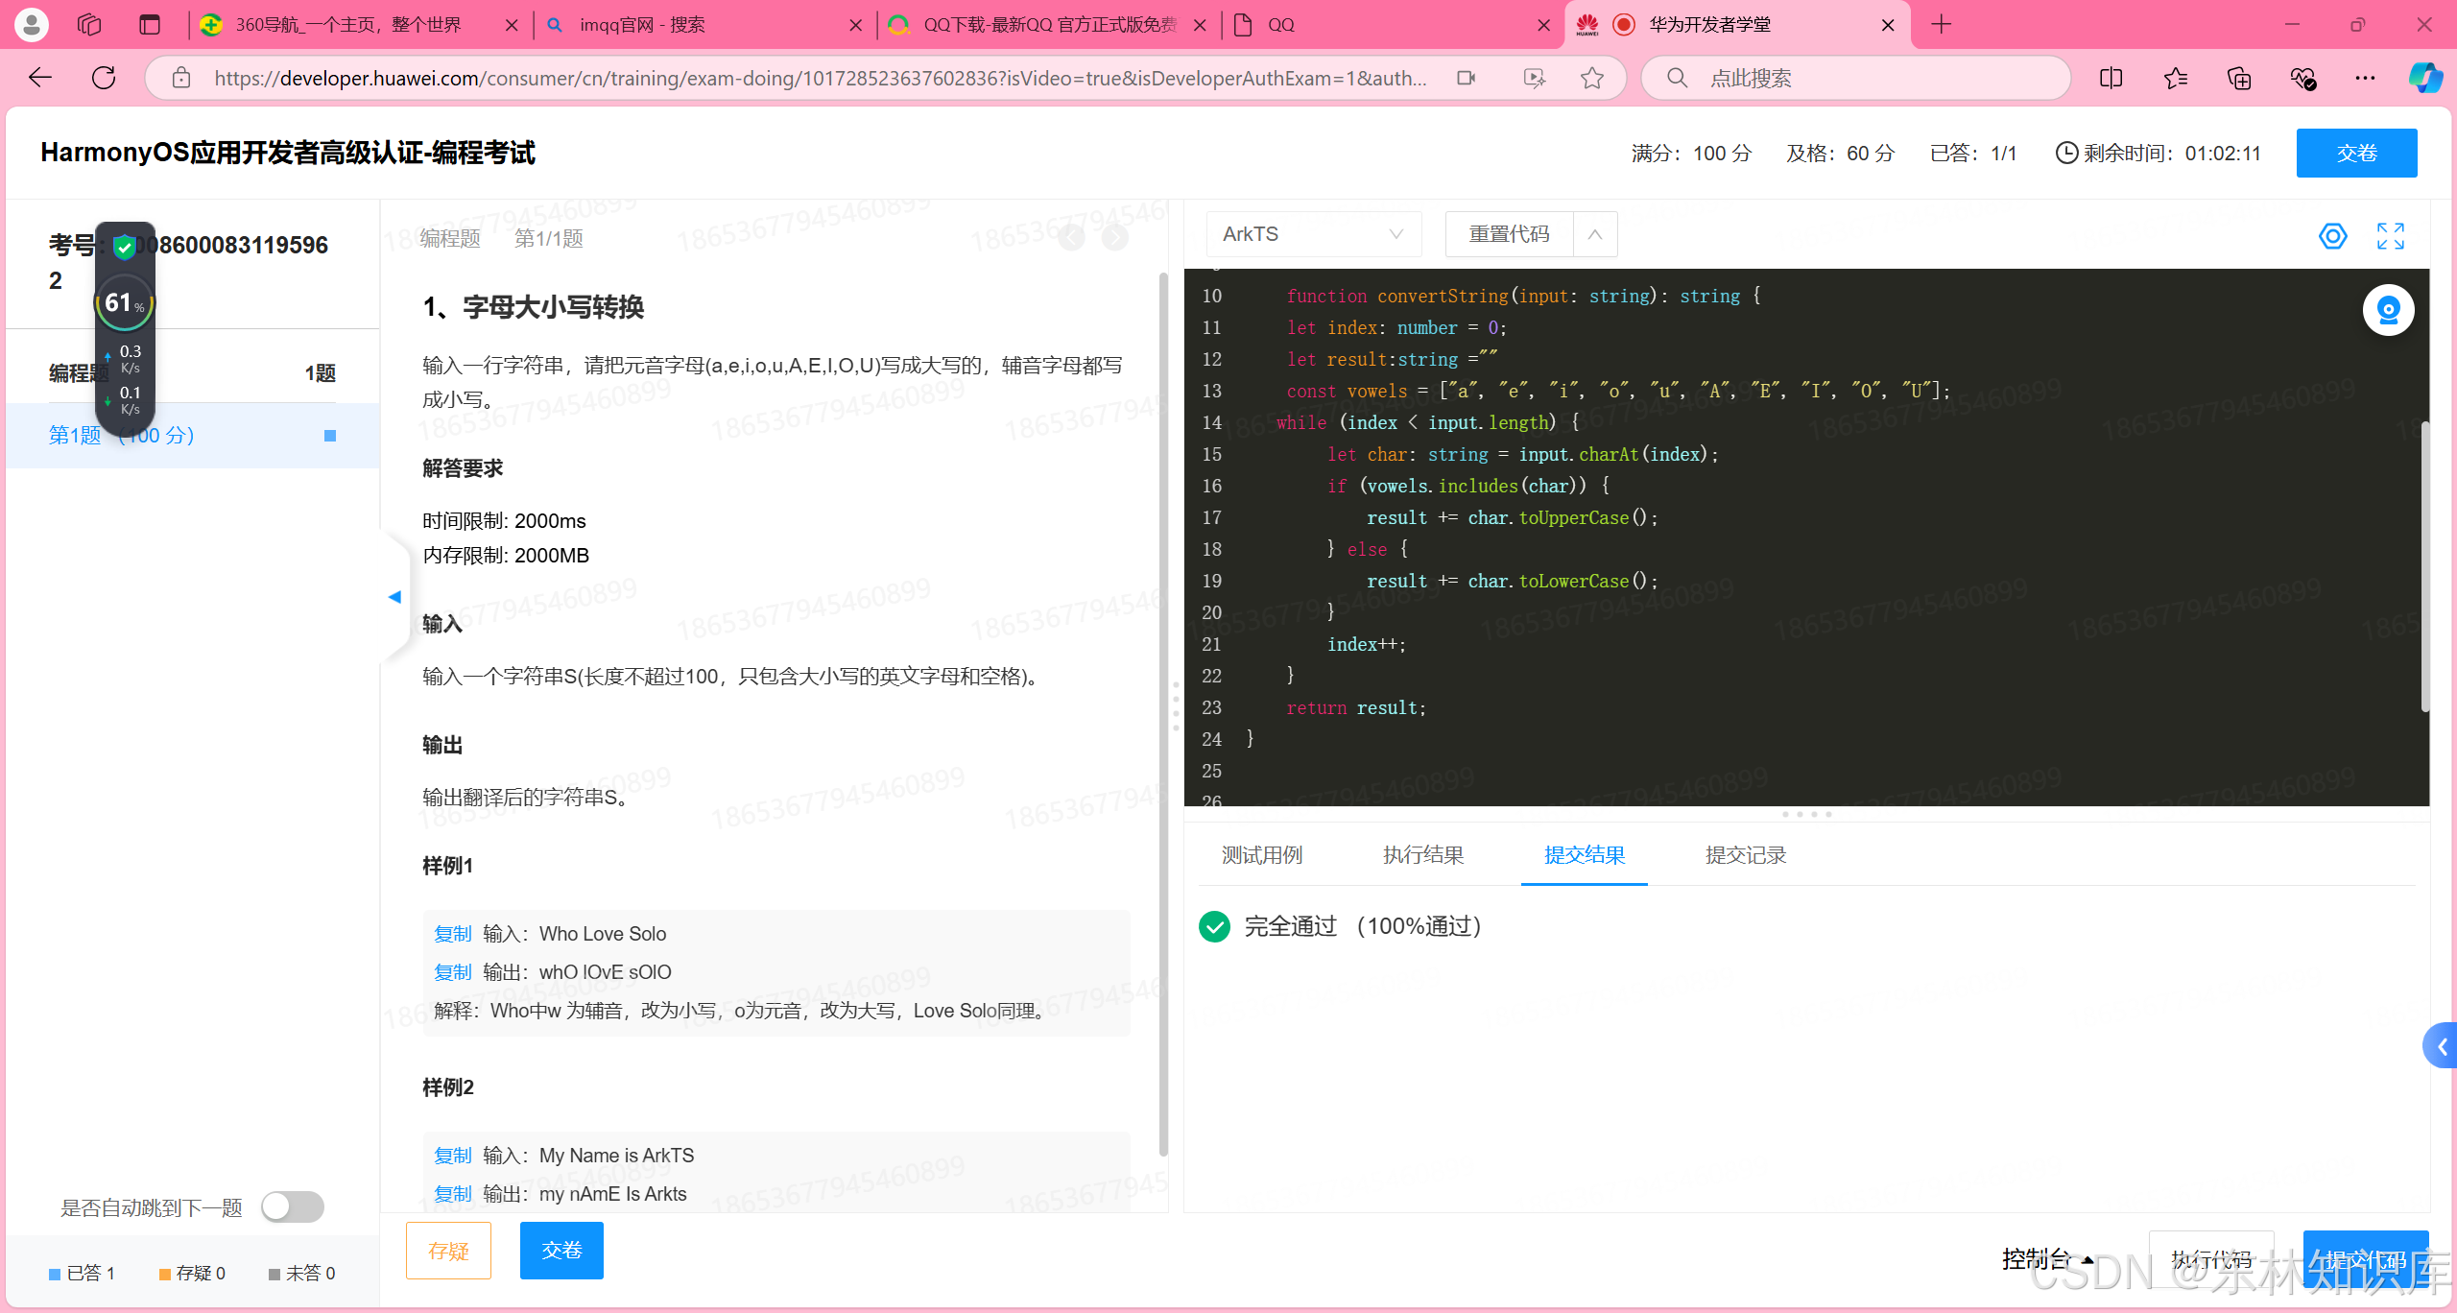Open the 提交结果 tab
The width and height of the screenshot is (2457, 1313).
(1585, 855)
